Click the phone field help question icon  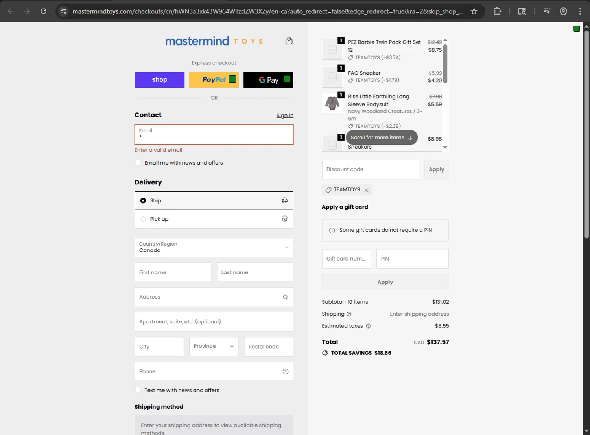click(x=286, y=371)
